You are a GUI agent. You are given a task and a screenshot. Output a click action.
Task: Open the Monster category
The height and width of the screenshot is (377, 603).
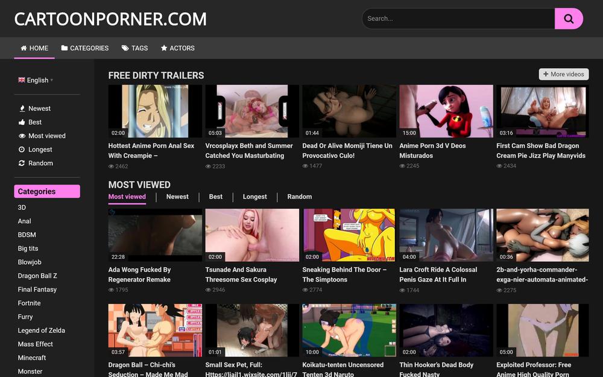(30, 371)
